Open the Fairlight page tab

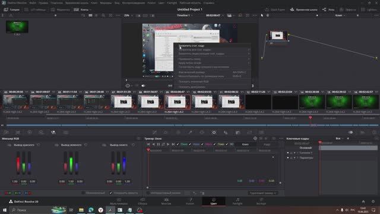pyautogui.click(x=237, y=201)
